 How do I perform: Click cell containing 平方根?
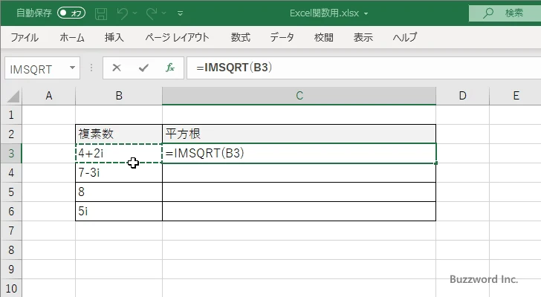(x=299, y=134)
